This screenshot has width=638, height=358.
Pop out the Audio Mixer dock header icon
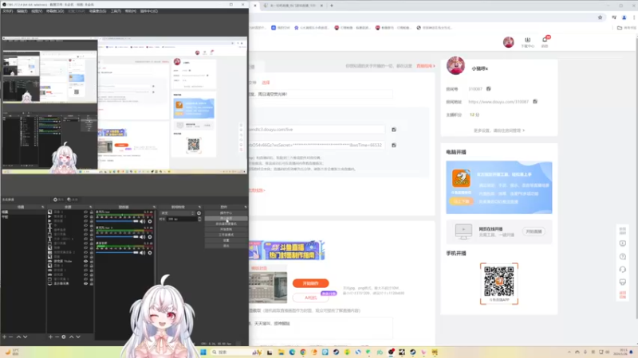154,207
